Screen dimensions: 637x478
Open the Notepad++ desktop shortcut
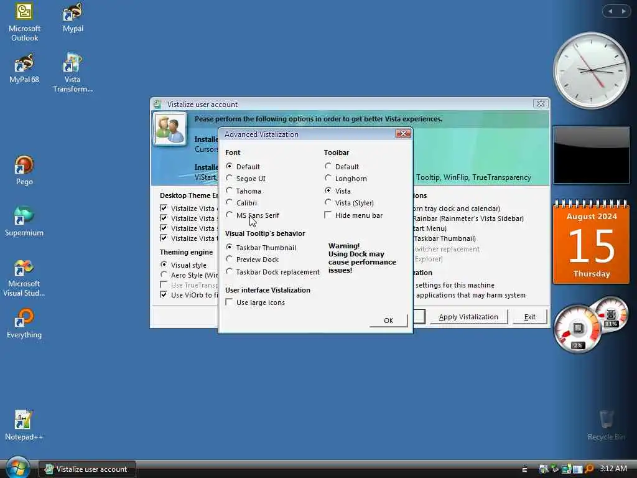pos(24,426)
